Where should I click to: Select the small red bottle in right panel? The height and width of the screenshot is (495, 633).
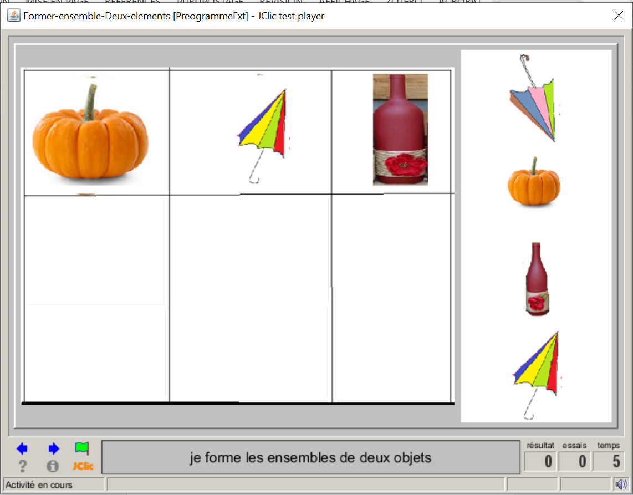coord(536,279)
